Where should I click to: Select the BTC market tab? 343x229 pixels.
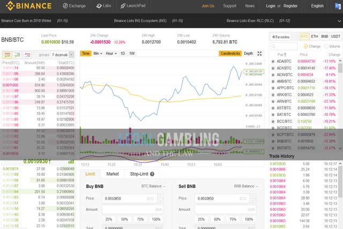coord(304,36)
